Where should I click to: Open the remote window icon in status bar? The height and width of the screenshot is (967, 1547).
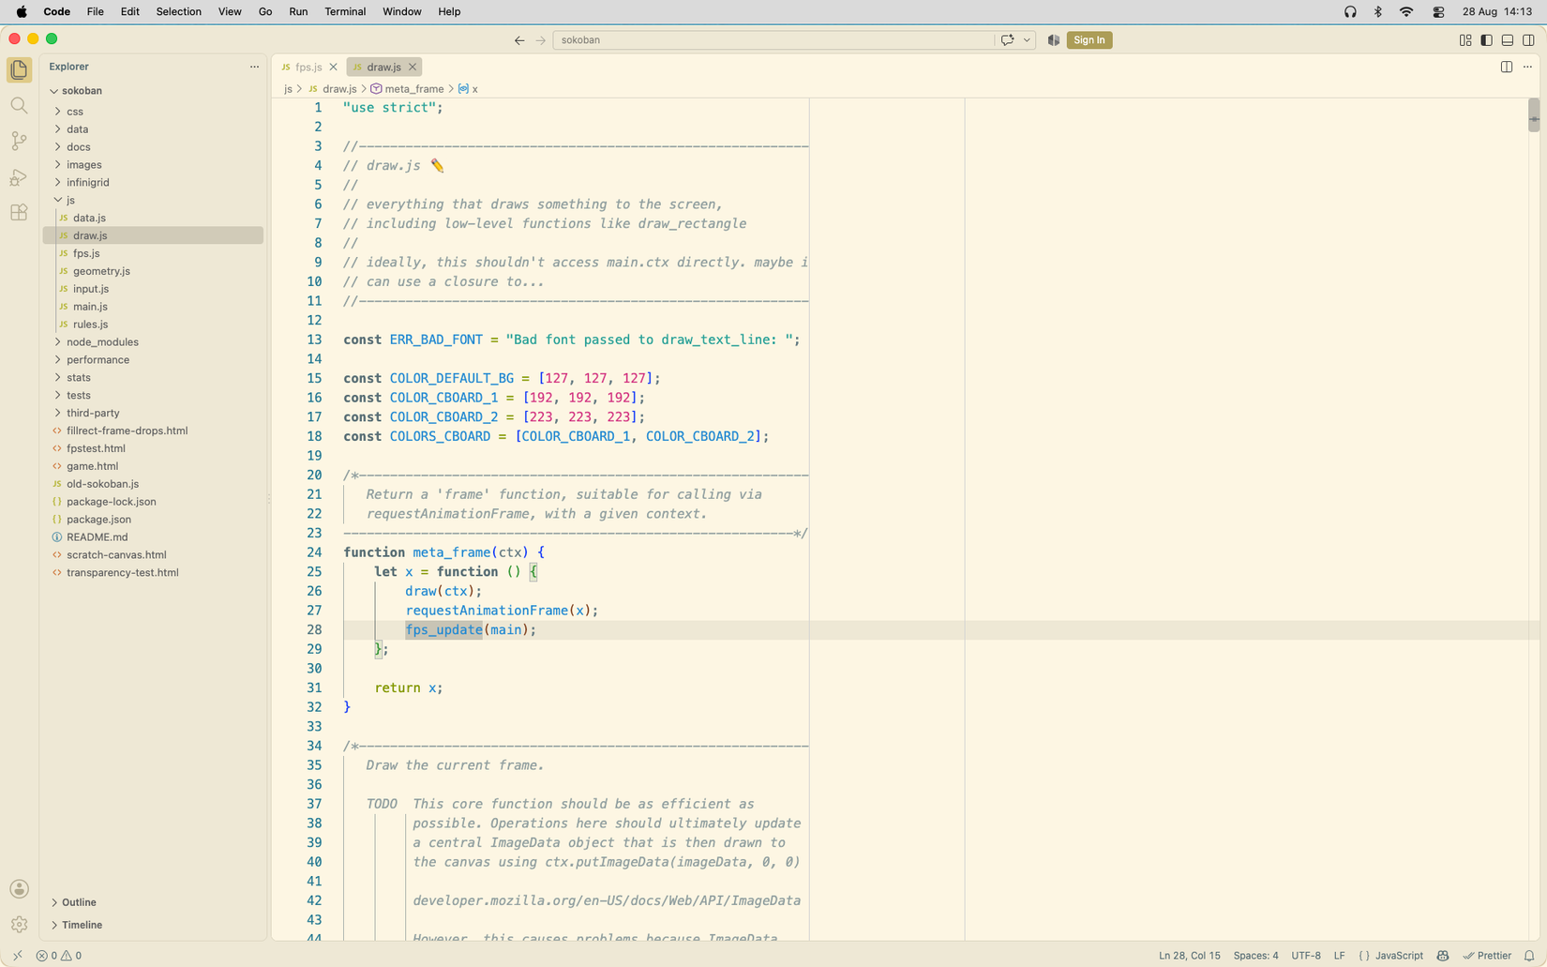coord(17,956)
